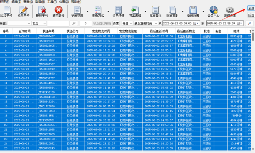
Task: Open the 并且 logic dropdown
Action: 127,23
